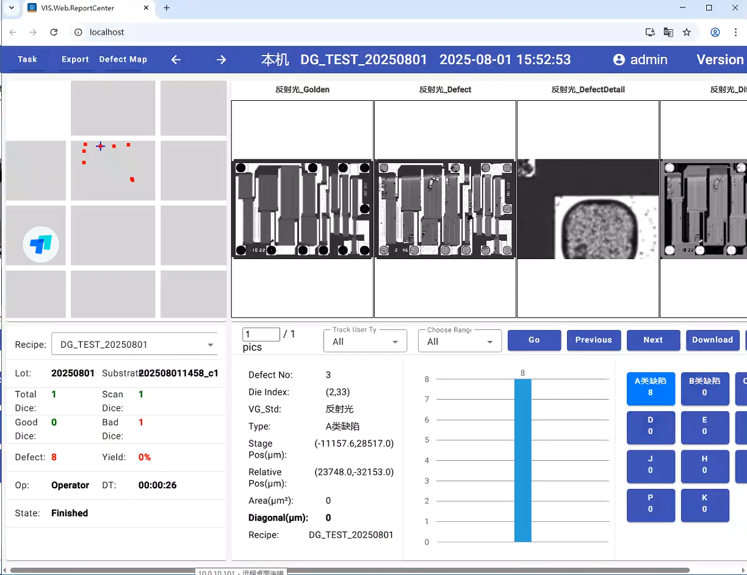Click the right arrow navigation icon in header

(222, 60)
